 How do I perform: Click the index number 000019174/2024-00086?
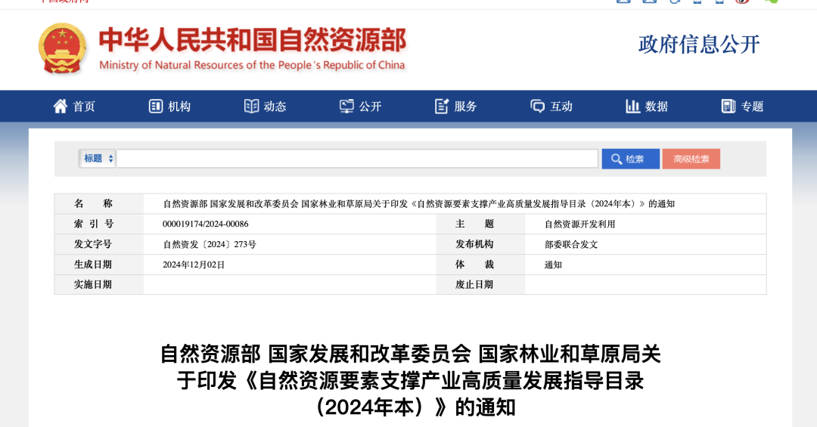(x=205, y=224)
